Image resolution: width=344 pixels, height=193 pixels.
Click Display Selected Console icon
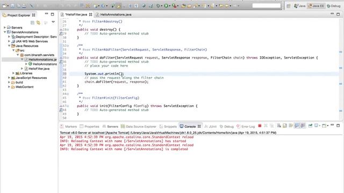tap(317, 126)
